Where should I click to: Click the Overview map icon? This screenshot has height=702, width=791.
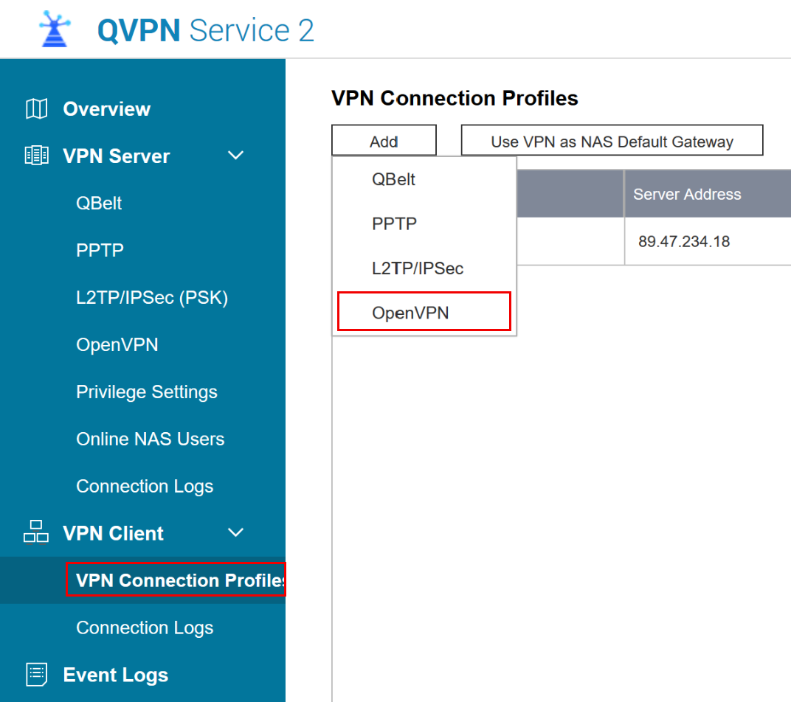tap(36, 109)
